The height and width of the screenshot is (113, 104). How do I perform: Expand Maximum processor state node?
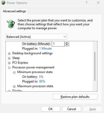[14, 86]
